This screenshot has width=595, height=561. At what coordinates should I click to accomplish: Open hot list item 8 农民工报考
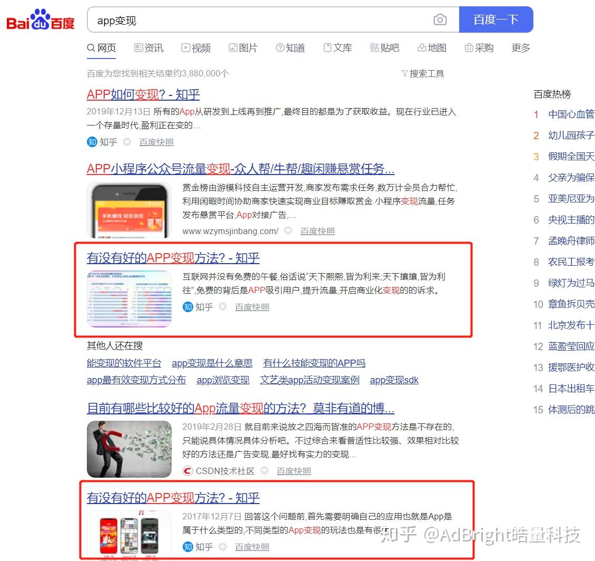pos(571,262)
